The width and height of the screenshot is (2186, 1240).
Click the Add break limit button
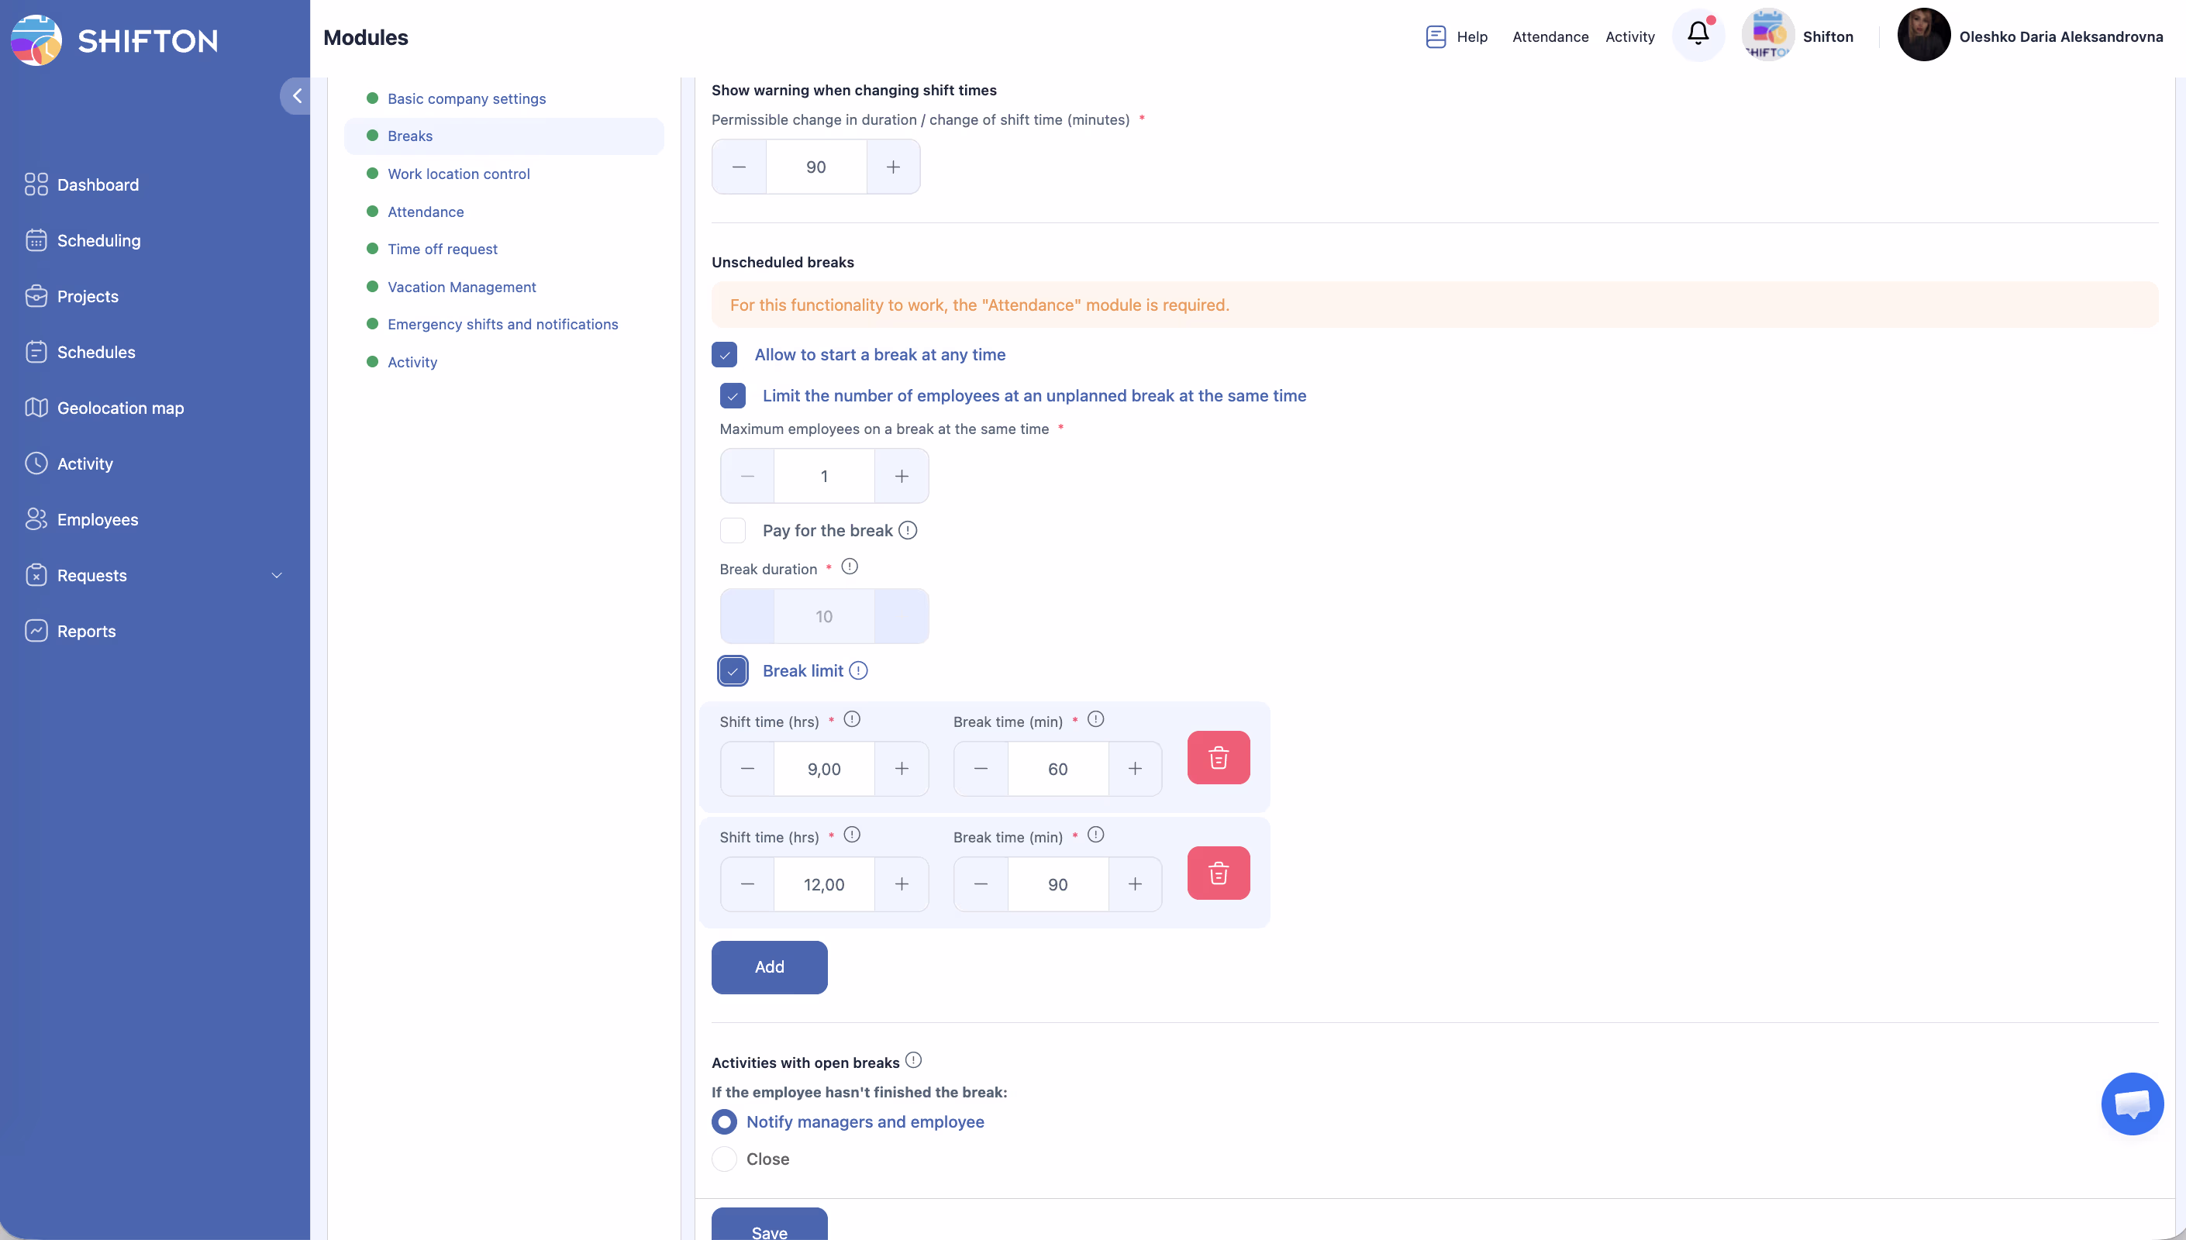point(769,966)
